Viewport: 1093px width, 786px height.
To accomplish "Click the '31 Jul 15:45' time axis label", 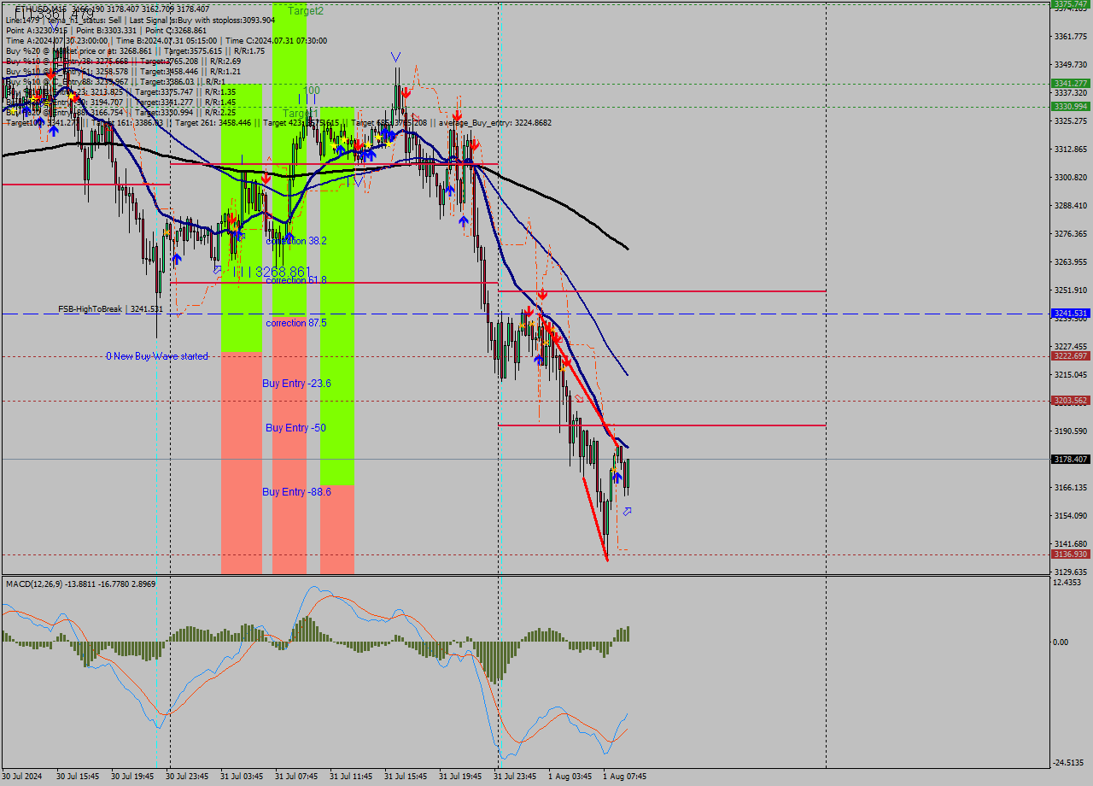I will tap(406, 777).
